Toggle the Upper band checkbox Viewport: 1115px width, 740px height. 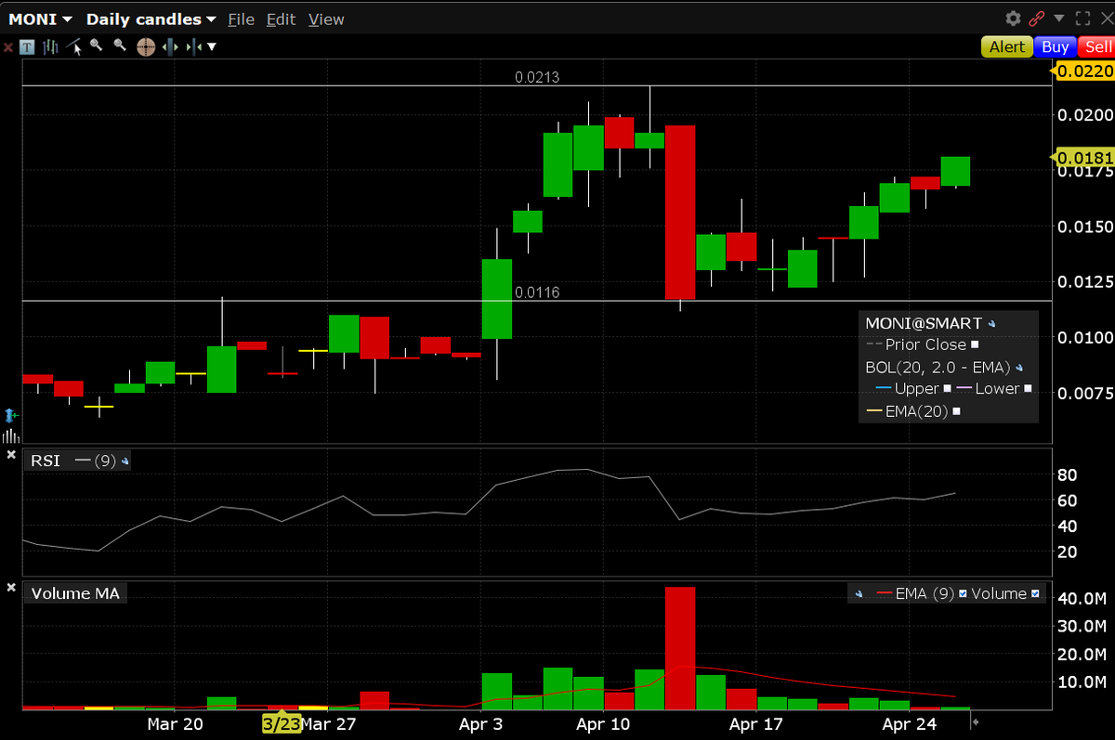[947, 389]
